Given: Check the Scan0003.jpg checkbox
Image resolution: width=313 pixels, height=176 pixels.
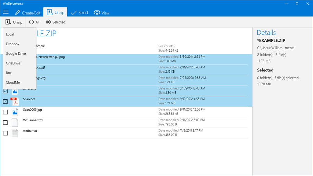Looking at the screenshot, I should click(x=6, y=112).
